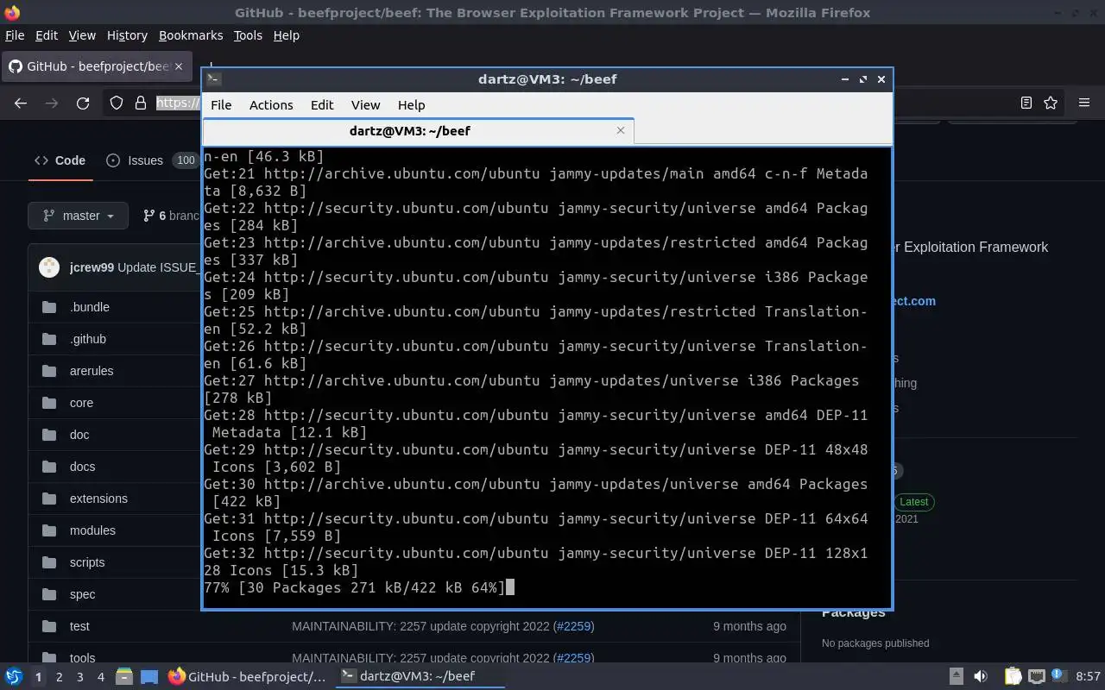The width and height of the screenshot is (1105, 690).
Task: Click the terminal window title icon
Action: (x=214, y=78)
